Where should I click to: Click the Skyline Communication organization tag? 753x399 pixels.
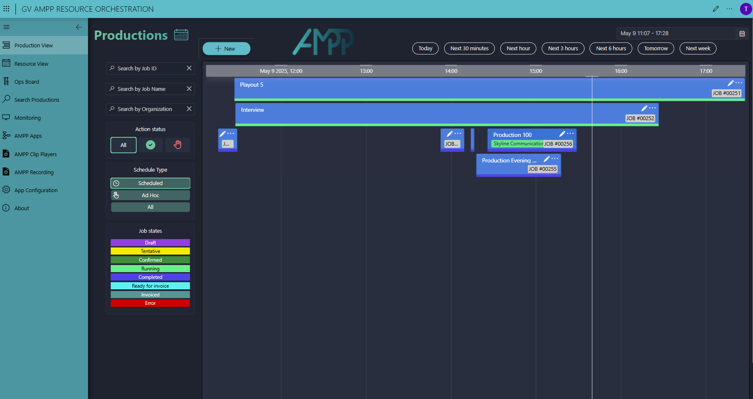click(518, 144)
